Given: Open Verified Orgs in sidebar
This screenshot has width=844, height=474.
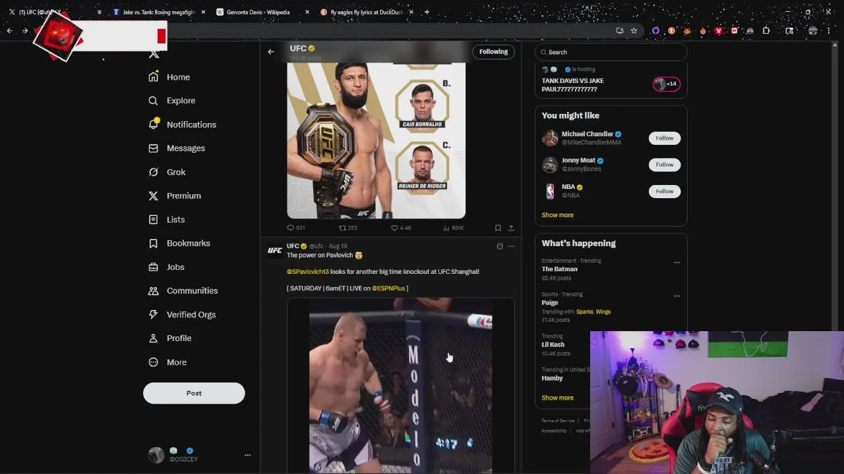Looking at the screenshot, I should coord(182,314).
